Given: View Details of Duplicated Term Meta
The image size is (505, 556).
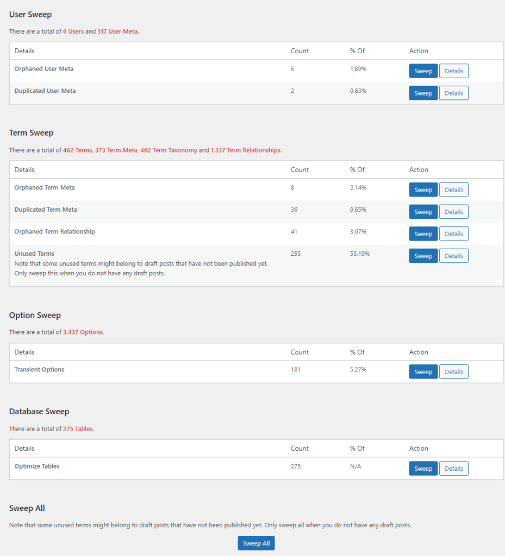Looking at the screenshot, I should pos(453,211).
